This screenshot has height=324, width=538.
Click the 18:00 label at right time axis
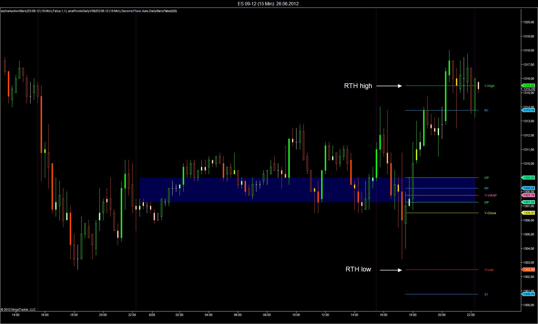tap(412, 315)
